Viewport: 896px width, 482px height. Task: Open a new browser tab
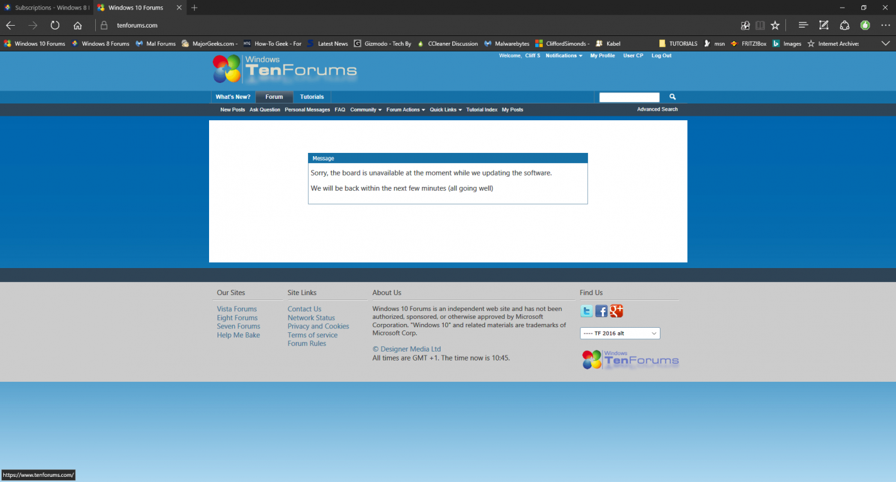tap(194, 8)
